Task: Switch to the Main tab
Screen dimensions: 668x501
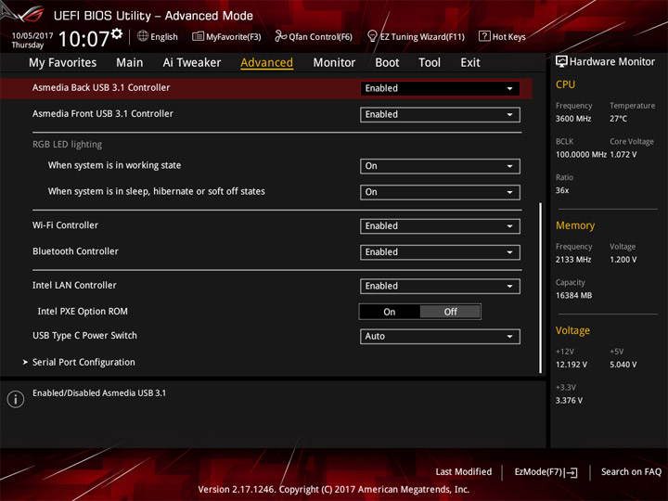Action: [x=130, y=63]
